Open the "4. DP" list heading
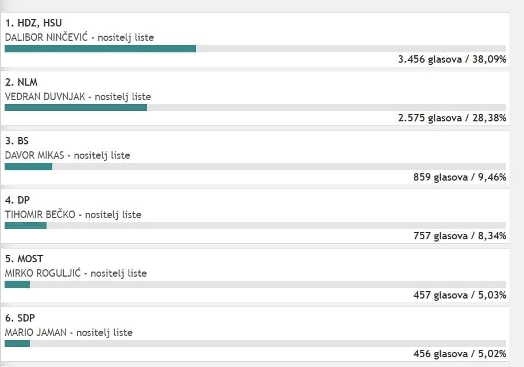The height and width of the screenshot is (367, 524). 17,201
